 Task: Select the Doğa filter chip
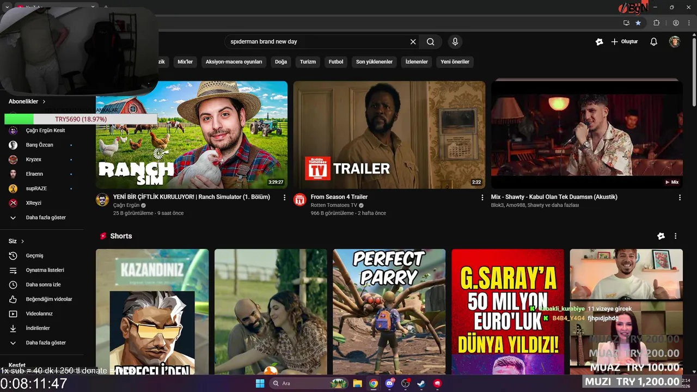point(281,62)
